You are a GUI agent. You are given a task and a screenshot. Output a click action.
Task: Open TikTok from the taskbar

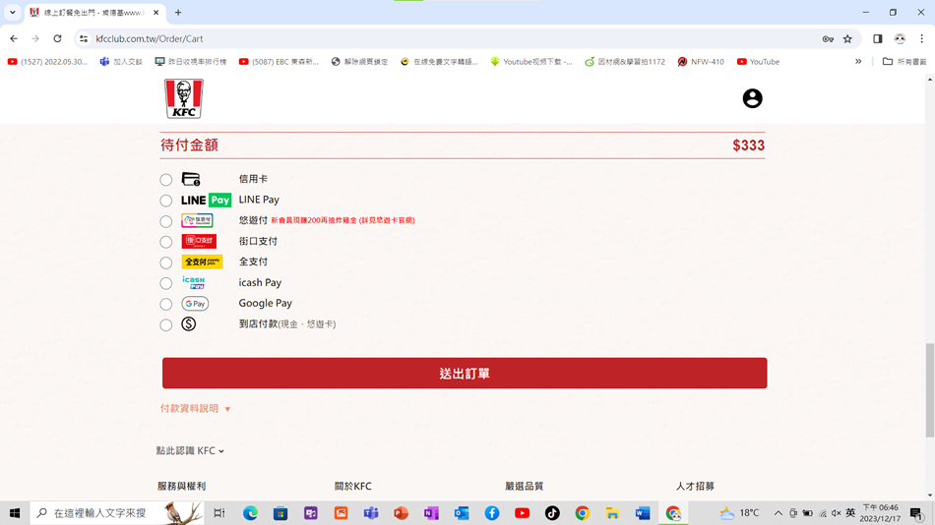(552, 513)
